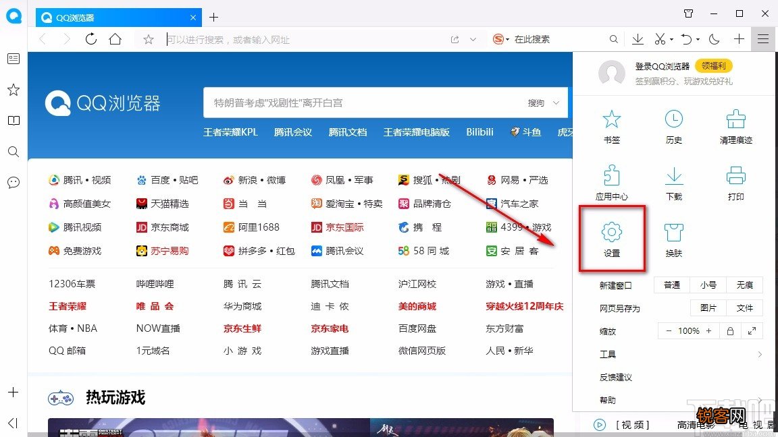Screen dimensions: 778x437
Task: Open 王者荣耀KPL link
Action: (231, 132)
